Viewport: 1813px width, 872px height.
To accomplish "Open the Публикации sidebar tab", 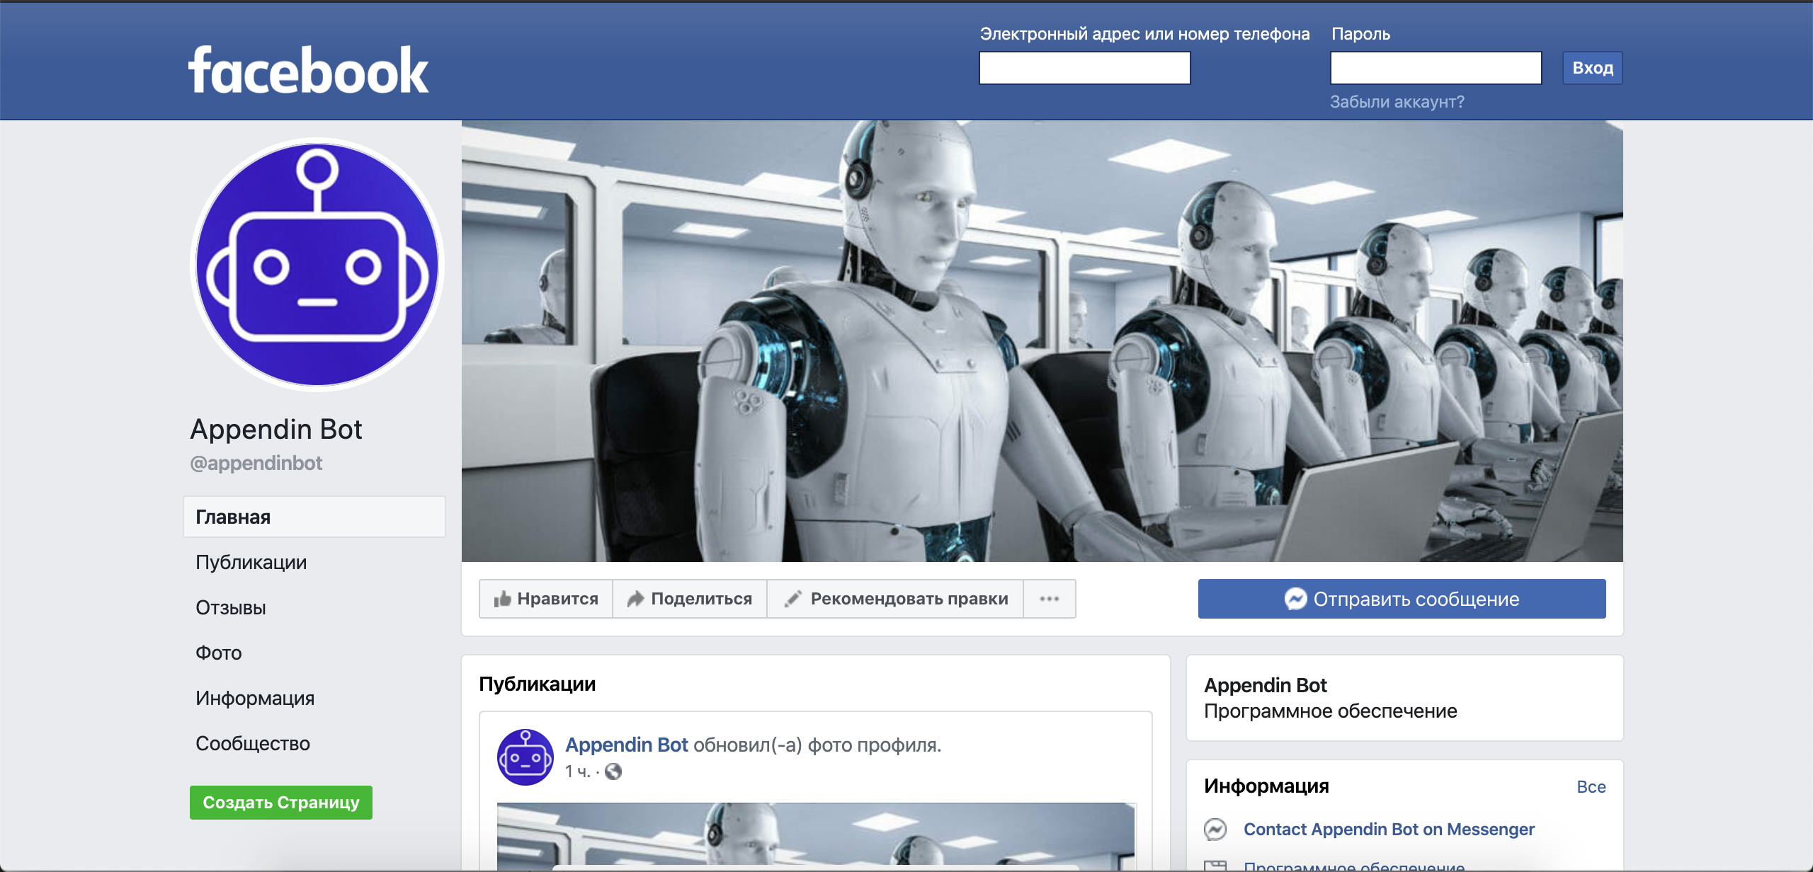I will 251,562.
